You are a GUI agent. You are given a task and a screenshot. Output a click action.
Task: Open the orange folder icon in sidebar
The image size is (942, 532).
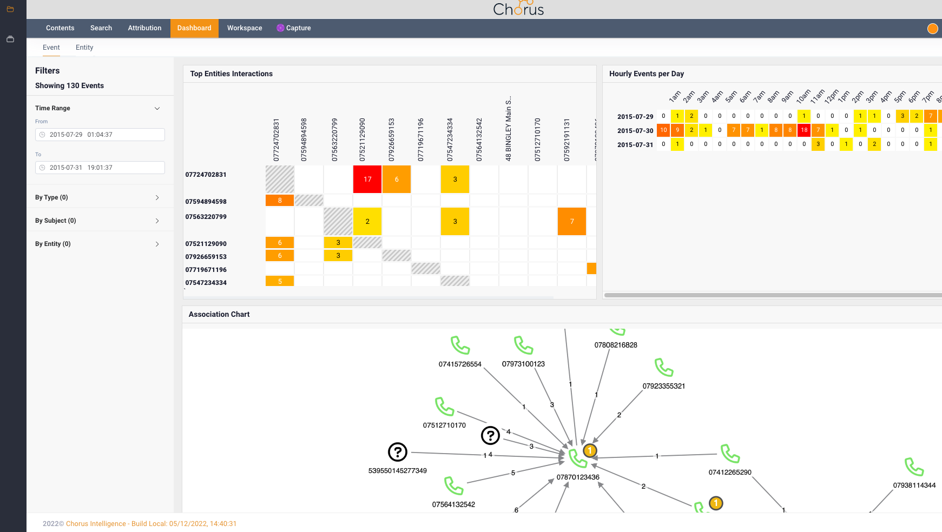click(10, 9)
